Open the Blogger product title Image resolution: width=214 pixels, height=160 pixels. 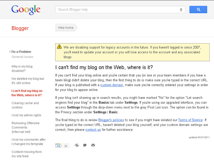[20, 28]
